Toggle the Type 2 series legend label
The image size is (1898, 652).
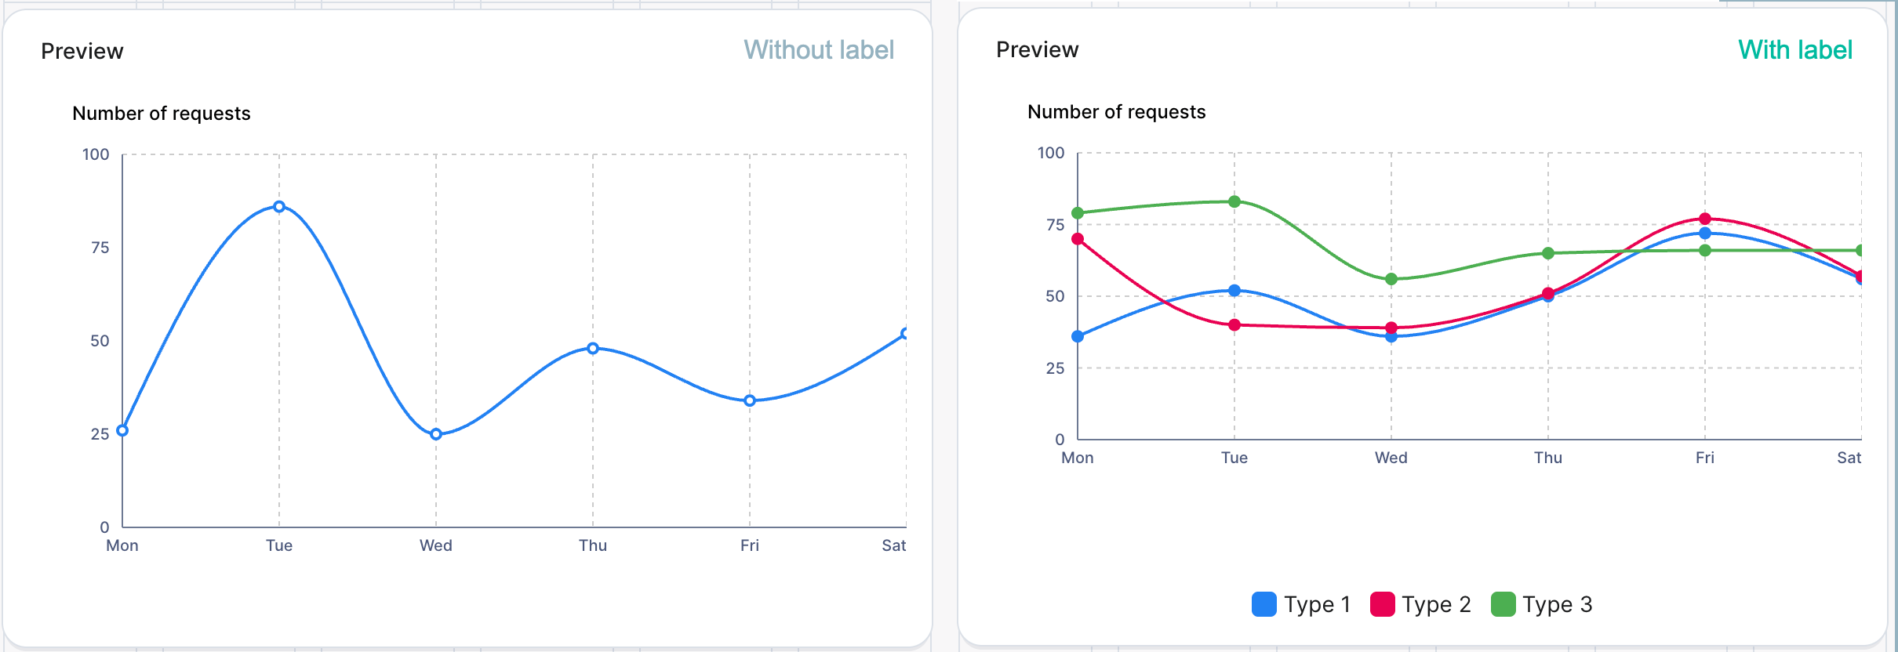tap(1436, 604)
